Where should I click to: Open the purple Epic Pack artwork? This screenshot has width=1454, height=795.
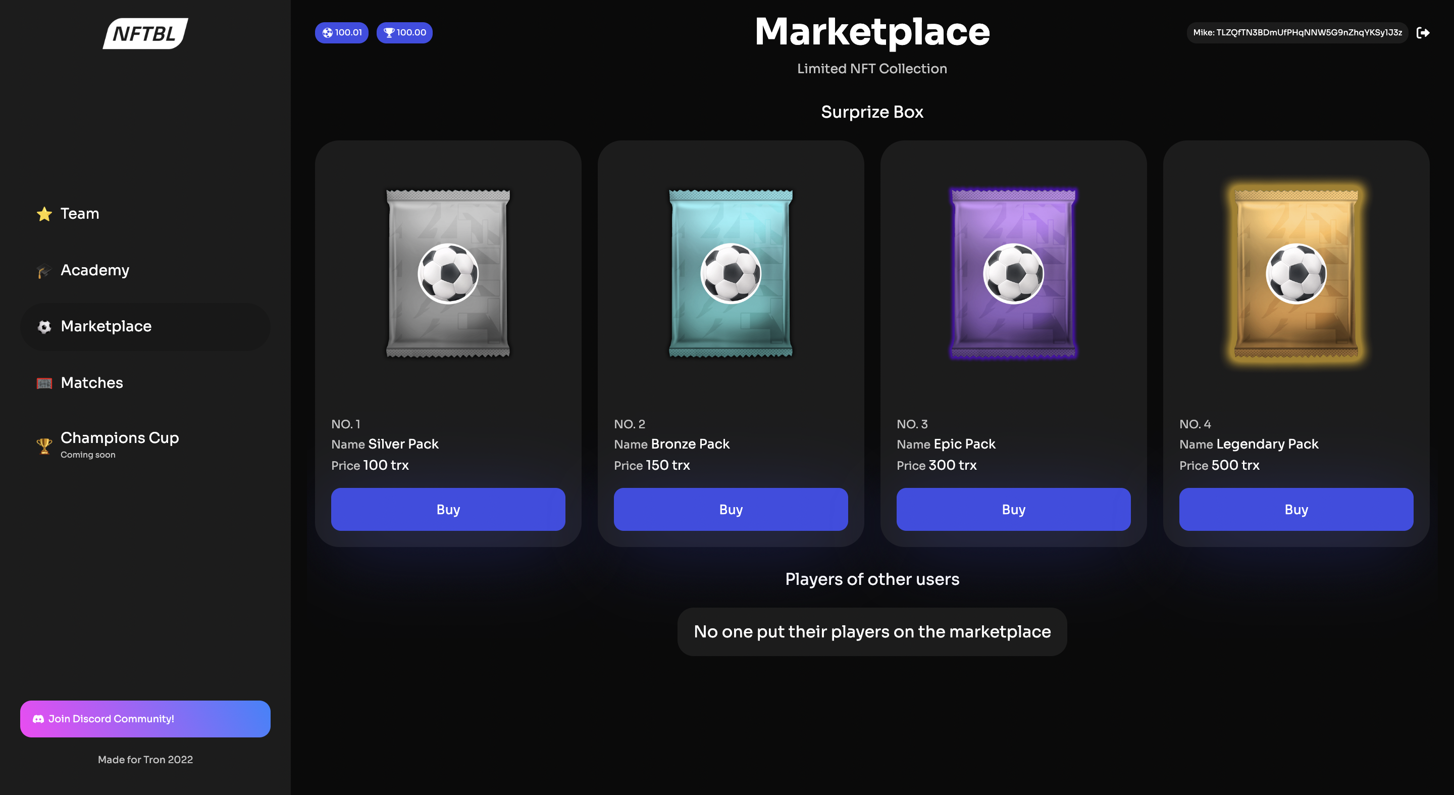[1013, 273]
